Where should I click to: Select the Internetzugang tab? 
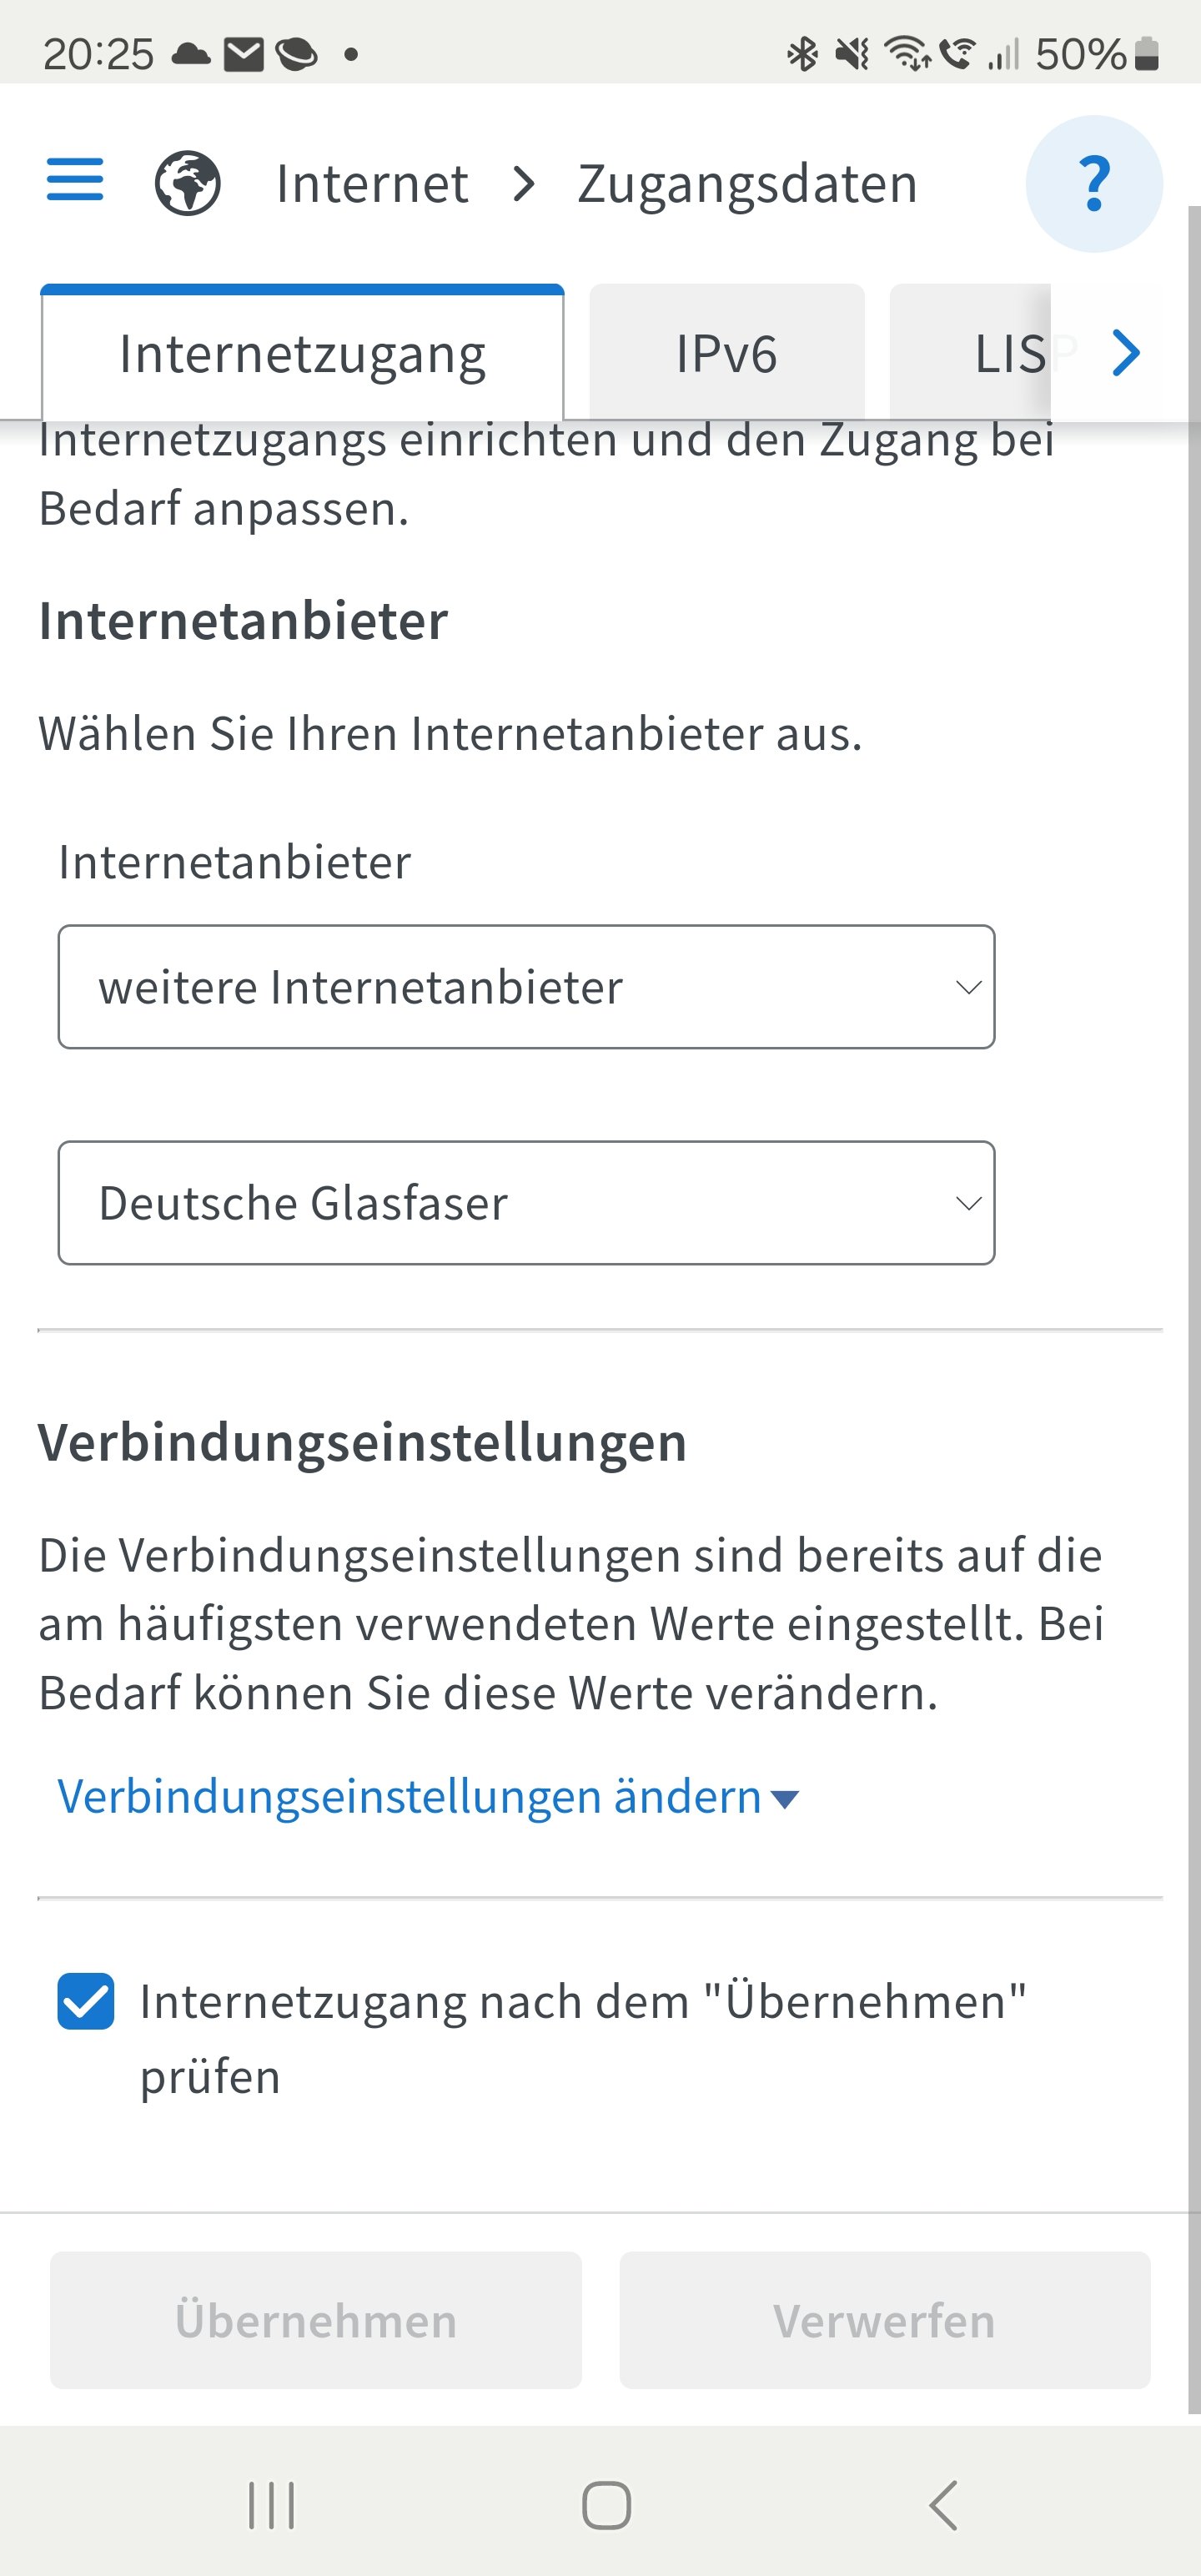pyautogui.click(x=302, y=353)
